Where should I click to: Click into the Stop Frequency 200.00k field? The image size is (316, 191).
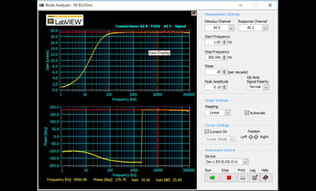tap(213, 57)
